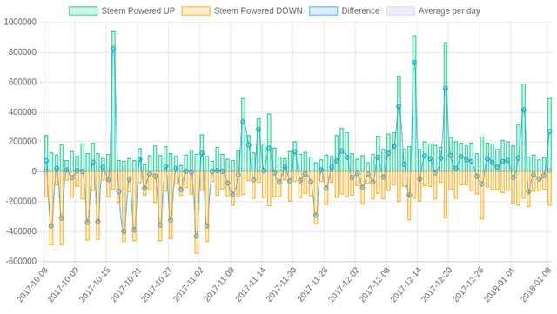Click the 2017-11-08 date label
The height and width of the screenshot is (314, 557).
point(218,285)
